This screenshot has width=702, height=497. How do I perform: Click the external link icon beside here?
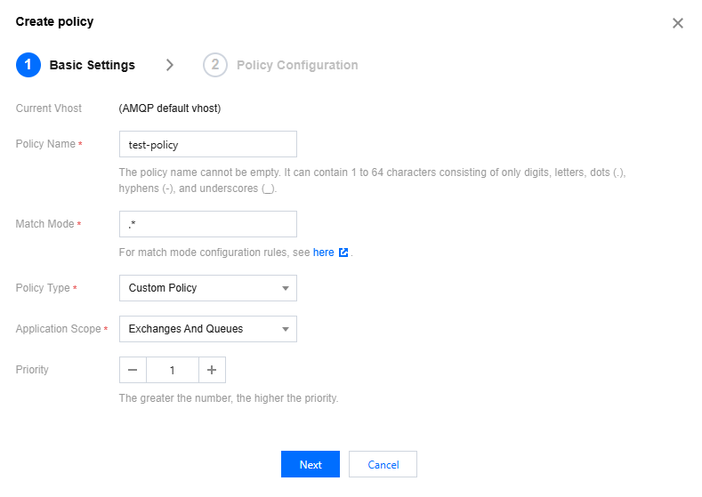343,253
